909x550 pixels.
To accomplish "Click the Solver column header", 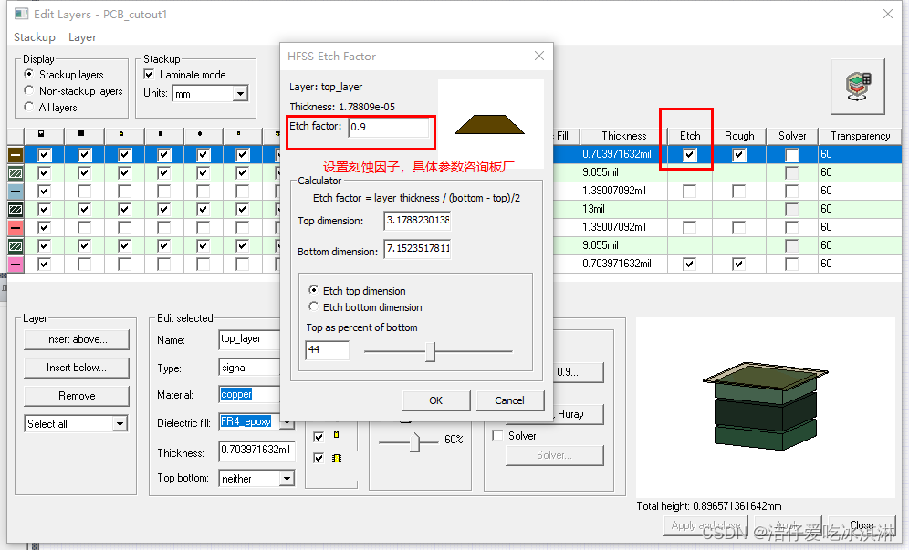I will [792, 136].
